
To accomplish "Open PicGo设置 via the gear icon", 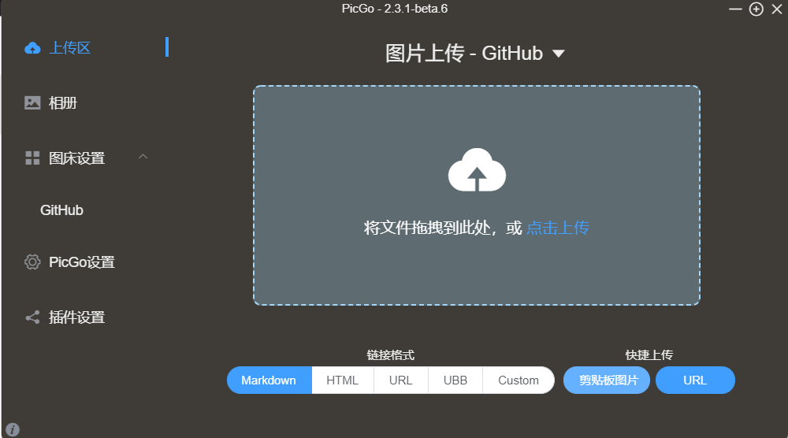I will tap(32, 262).
